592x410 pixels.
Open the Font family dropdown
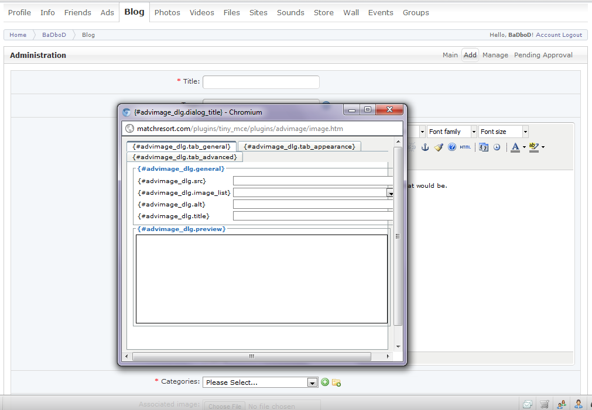[x=451, y=132]
